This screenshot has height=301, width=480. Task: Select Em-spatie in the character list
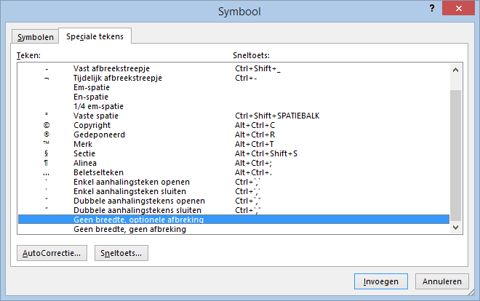coord(233,87)
